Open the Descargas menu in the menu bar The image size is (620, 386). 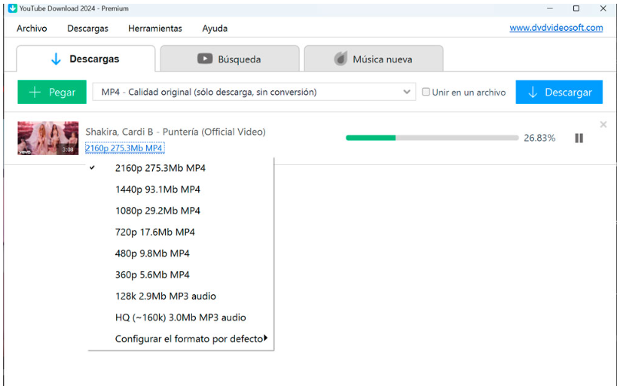(x=87, y=29)
